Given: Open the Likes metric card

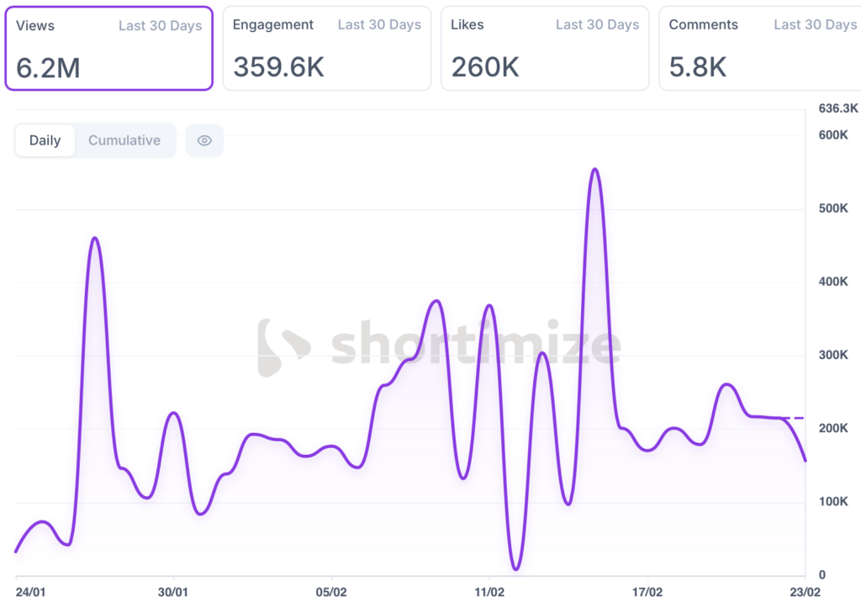Looking at the screenshot, I should (x=544, y=49).
